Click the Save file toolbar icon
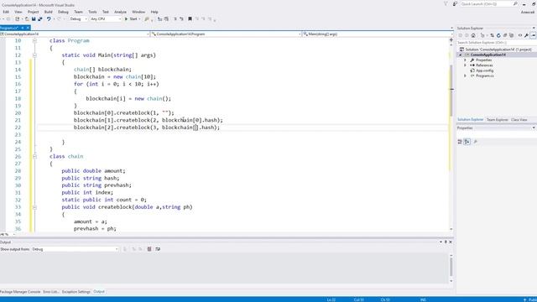 pos(34,19)
